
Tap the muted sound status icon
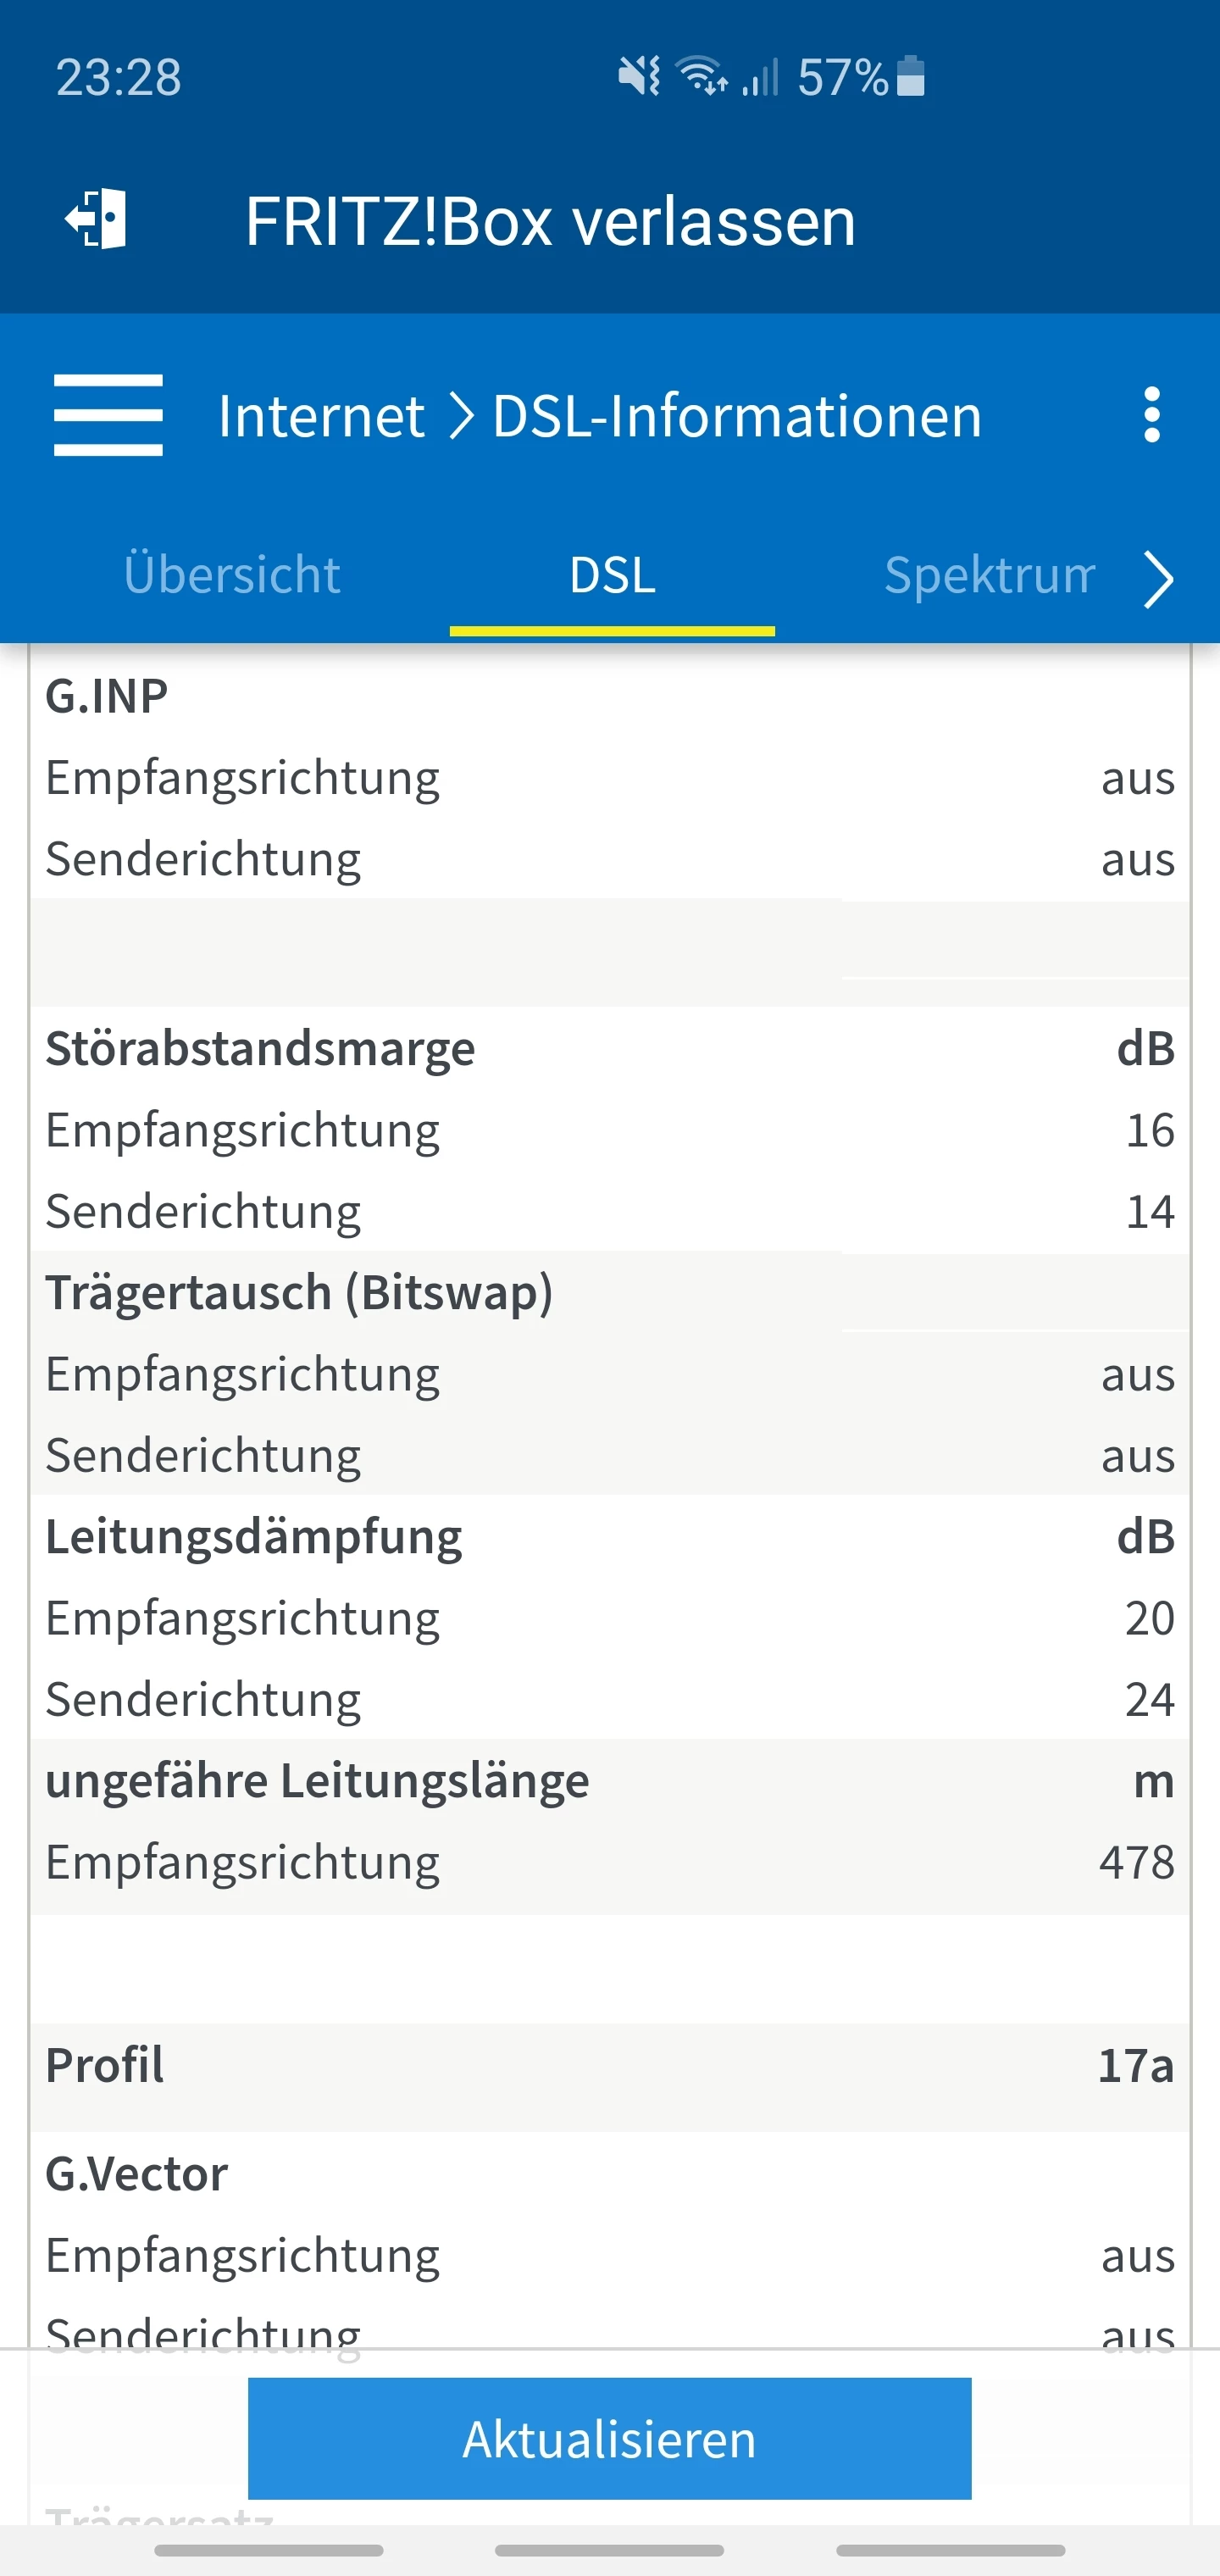pyautogui.click(x=639, y=76)
